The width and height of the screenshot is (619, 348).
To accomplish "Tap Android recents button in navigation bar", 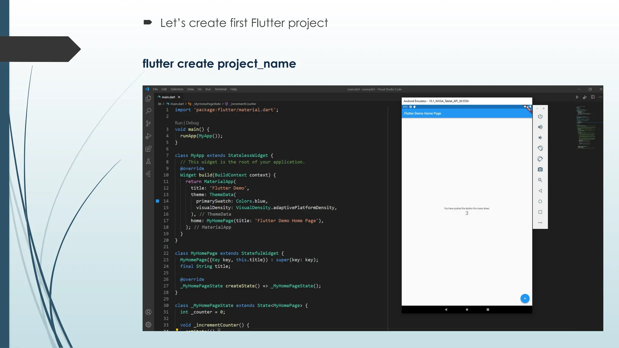I will 488,309.
